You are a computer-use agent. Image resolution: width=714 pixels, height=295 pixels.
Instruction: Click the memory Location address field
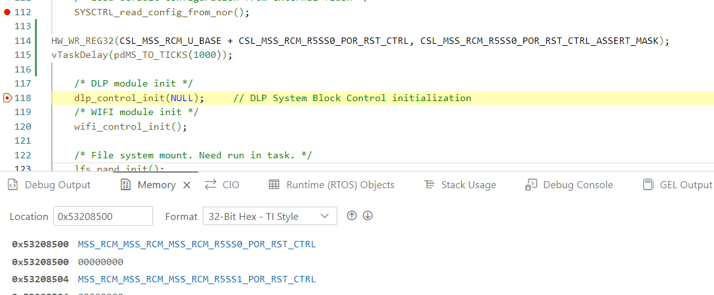104,216
